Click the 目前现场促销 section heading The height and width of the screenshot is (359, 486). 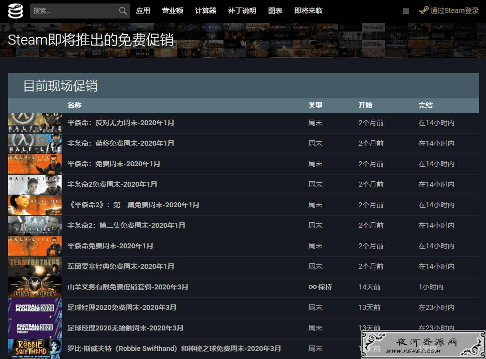[x=61, y=86]
